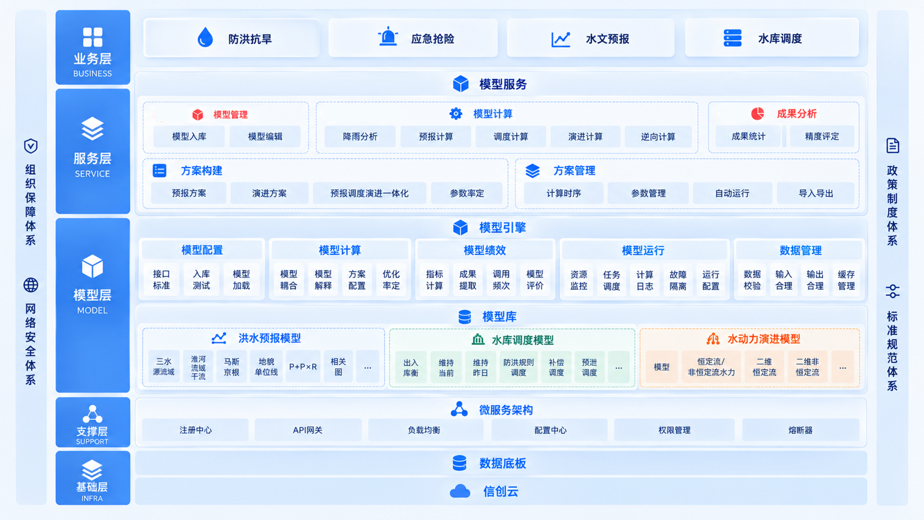The height and width of the screenshot is (520, 924).
Task: Click the 缓存管理 cell under 数据管理
Action: pyautogui.click(x=846, y=280)
